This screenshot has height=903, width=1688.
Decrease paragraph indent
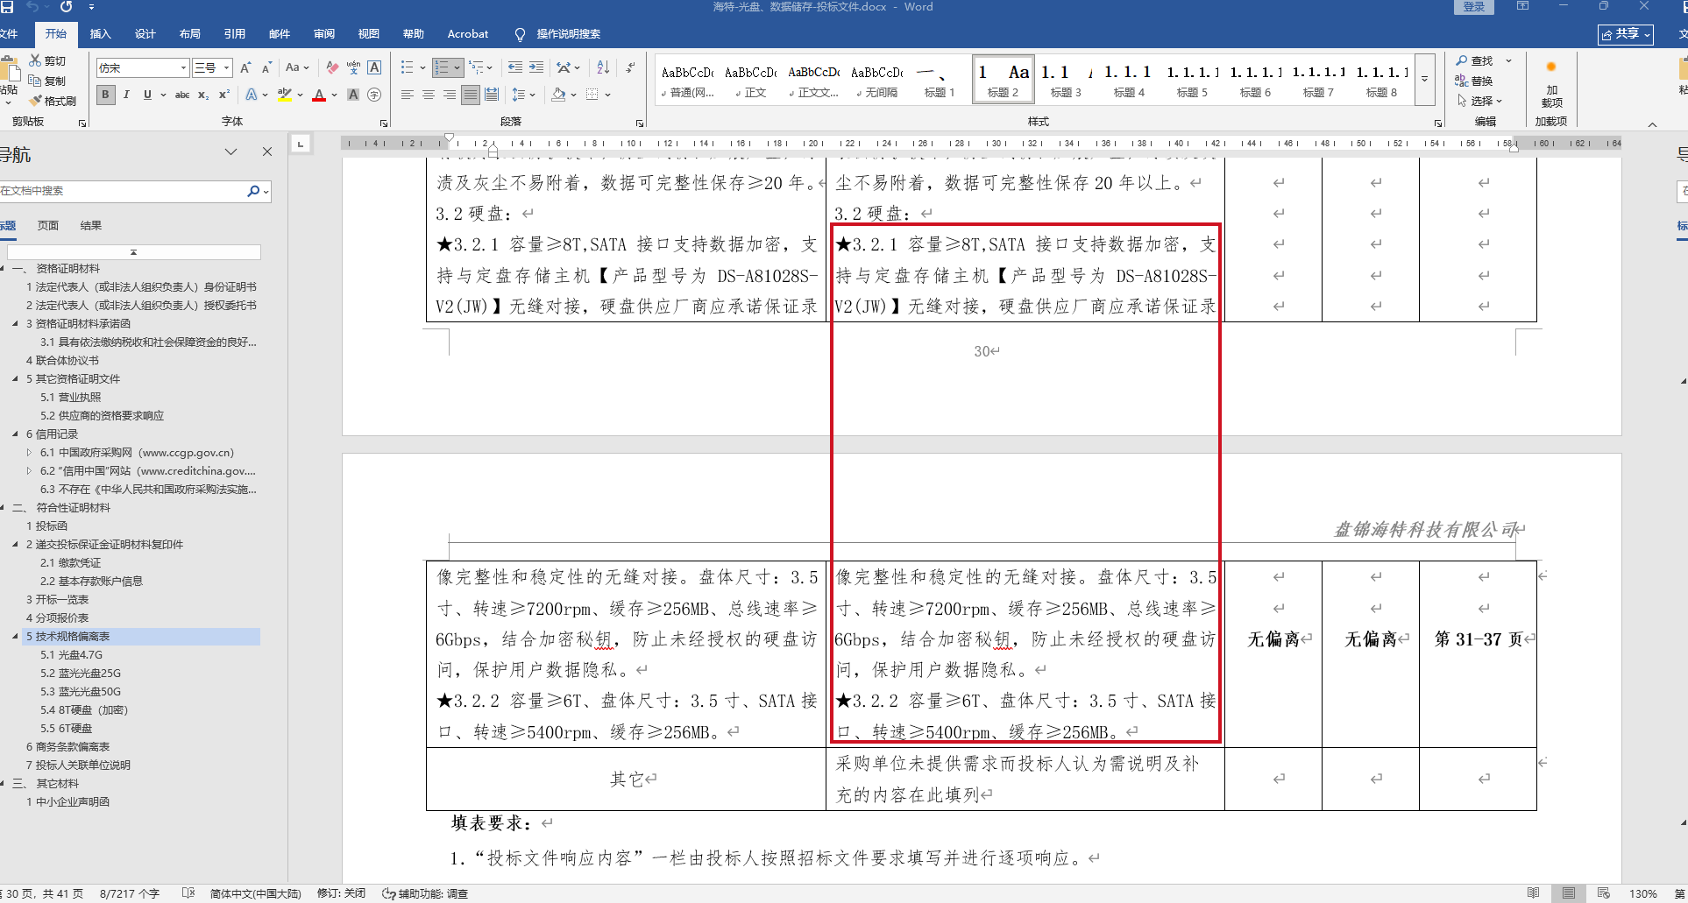[515, 67]
